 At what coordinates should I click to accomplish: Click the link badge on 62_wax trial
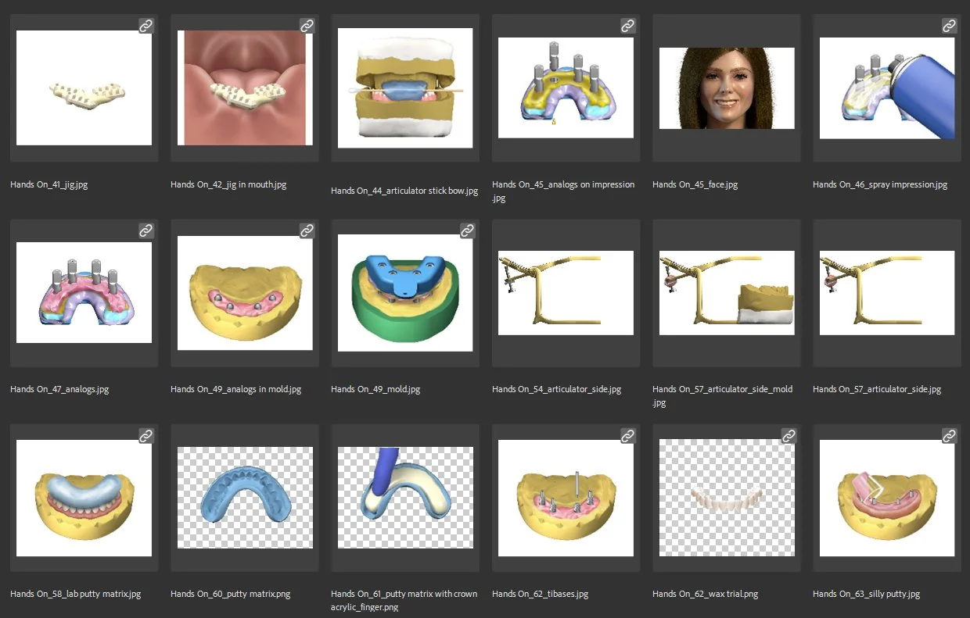click(x=789, y=435)
